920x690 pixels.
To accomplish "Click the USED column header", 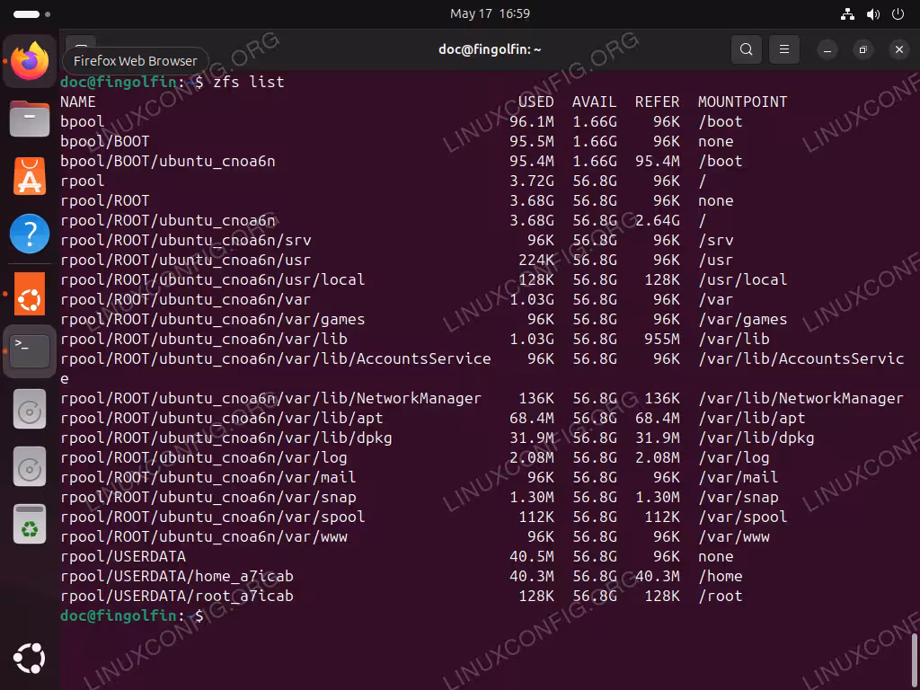I will (x=536, y=102).
